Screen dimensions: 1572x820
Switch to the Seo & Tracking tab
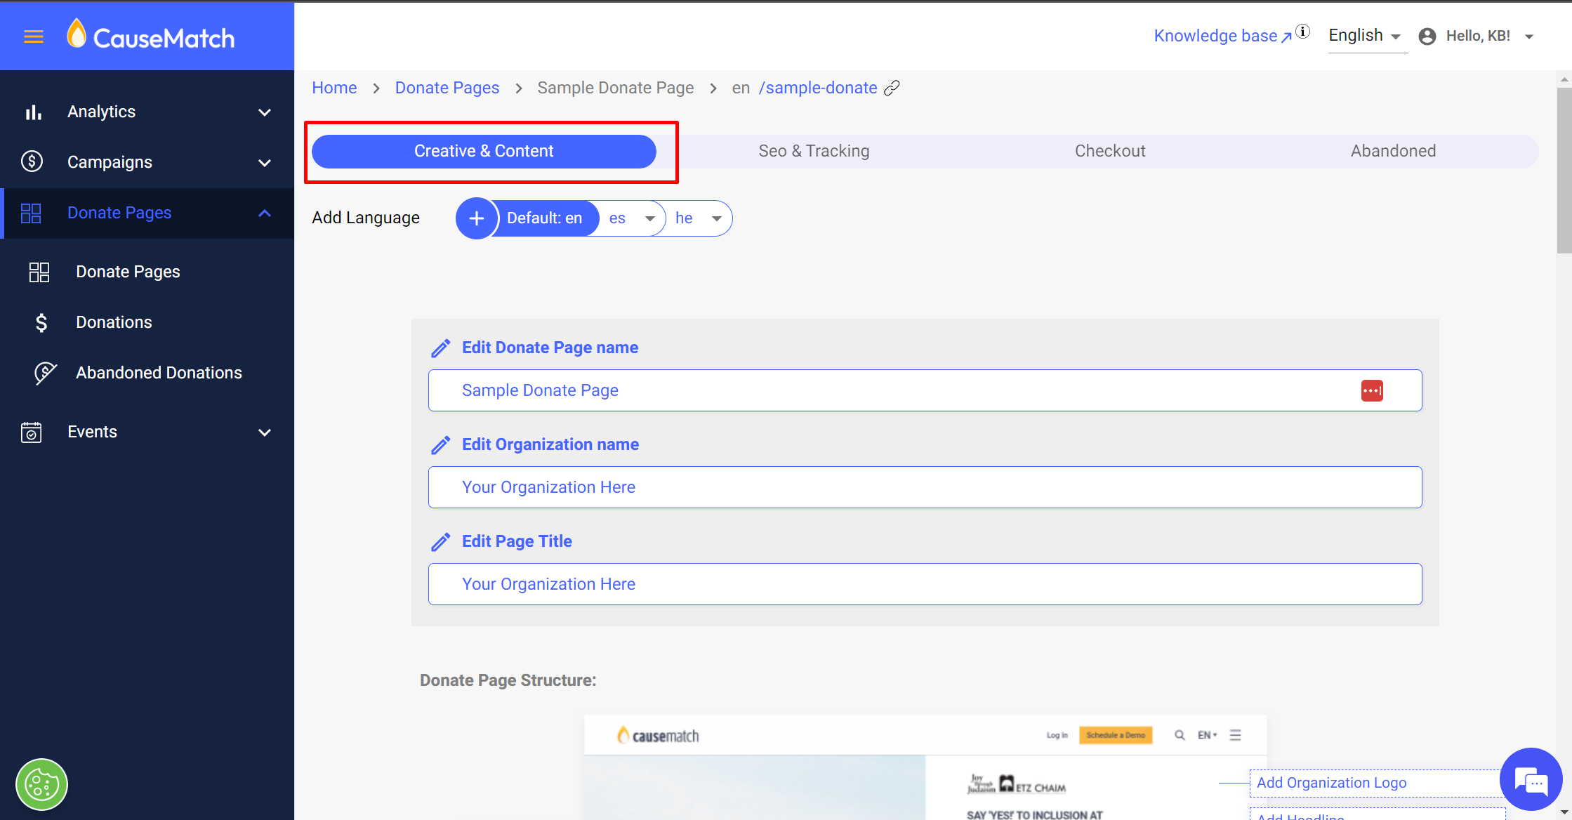point(813,151)
